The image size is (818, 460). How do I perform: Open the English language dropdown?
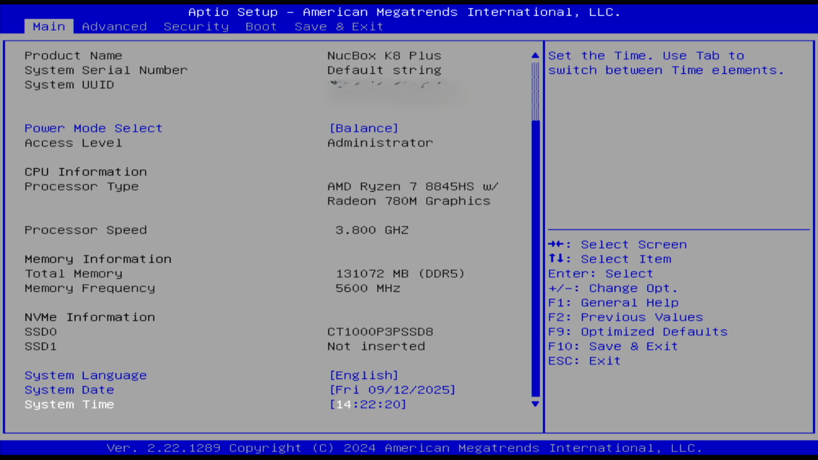pyautogui.click(x=364, y=375)
